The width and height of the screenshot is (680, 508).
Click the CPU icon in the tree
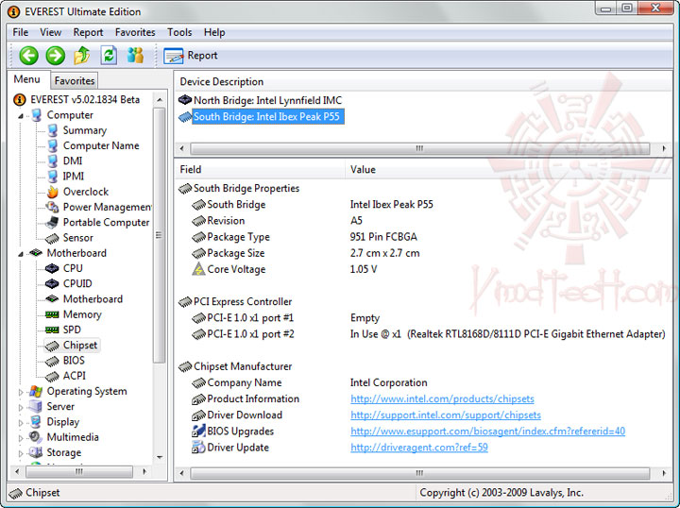coord(52,268)
